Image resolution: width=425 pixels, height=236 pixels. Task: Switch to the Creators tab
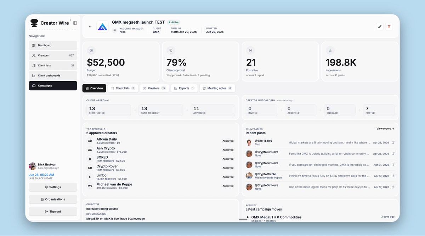(154, 88)
